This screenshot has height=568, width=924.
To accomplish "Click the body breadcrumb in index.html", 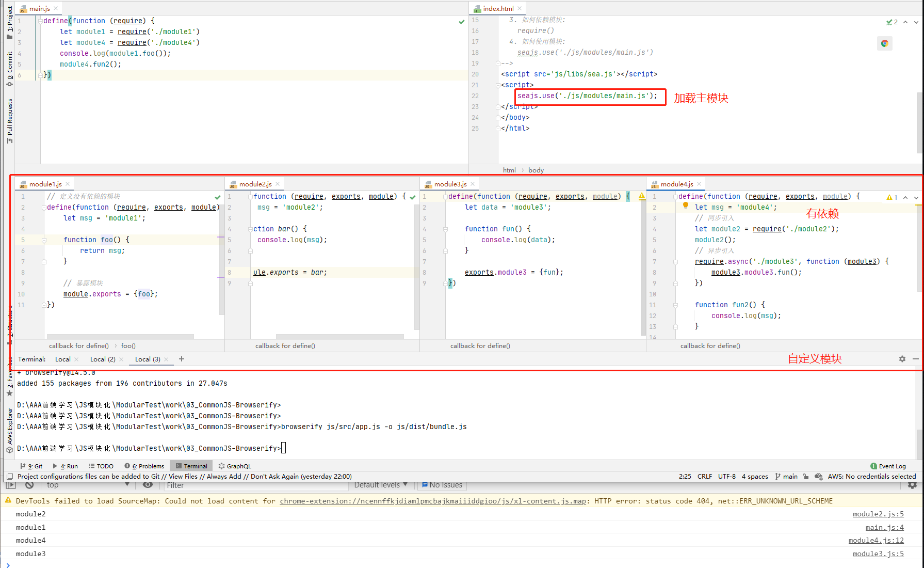I will pos(536,170).
